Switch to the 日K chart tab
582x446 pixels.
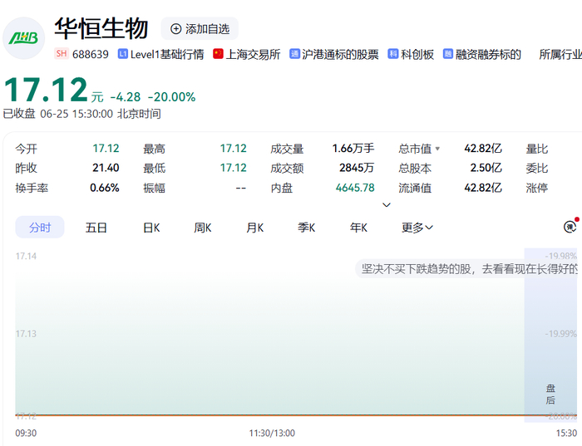click(x=151, y=228)
